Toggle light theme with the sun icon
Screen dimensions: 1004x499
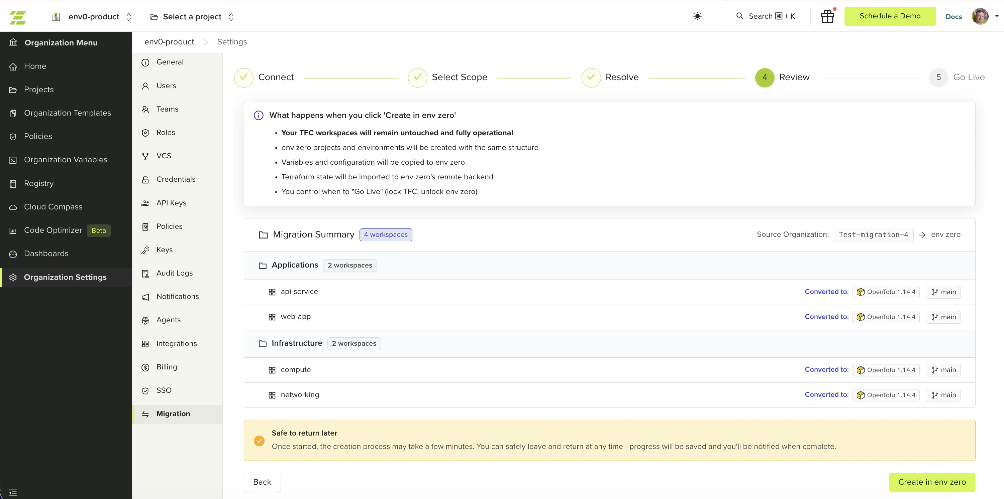697,16
